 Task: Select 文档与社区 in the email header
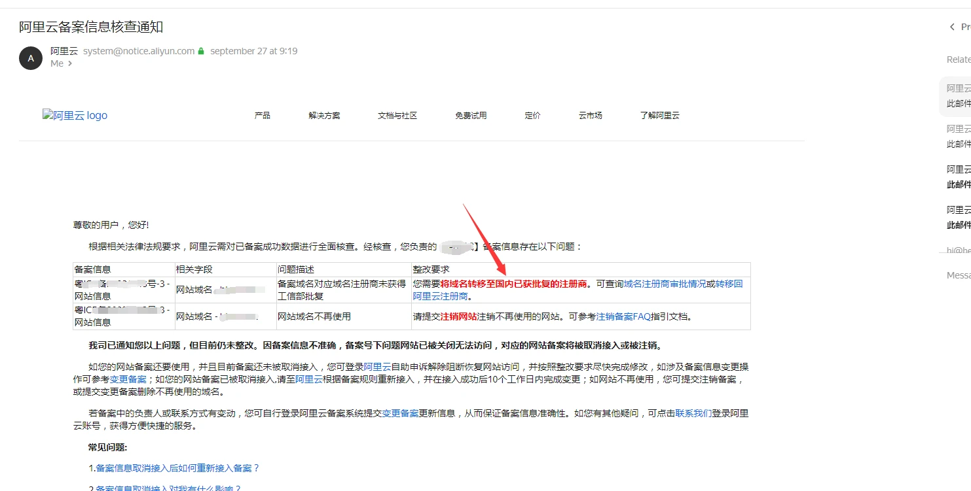[397, 116]
